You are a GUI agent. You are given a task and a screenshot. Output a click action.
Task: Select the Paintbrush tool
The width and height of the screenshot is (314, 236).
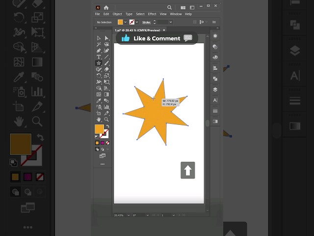pyautogui.click(x=106, y=63)
